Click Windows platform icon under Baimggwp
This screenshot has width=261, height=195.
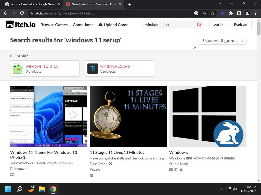click(12, 175)
